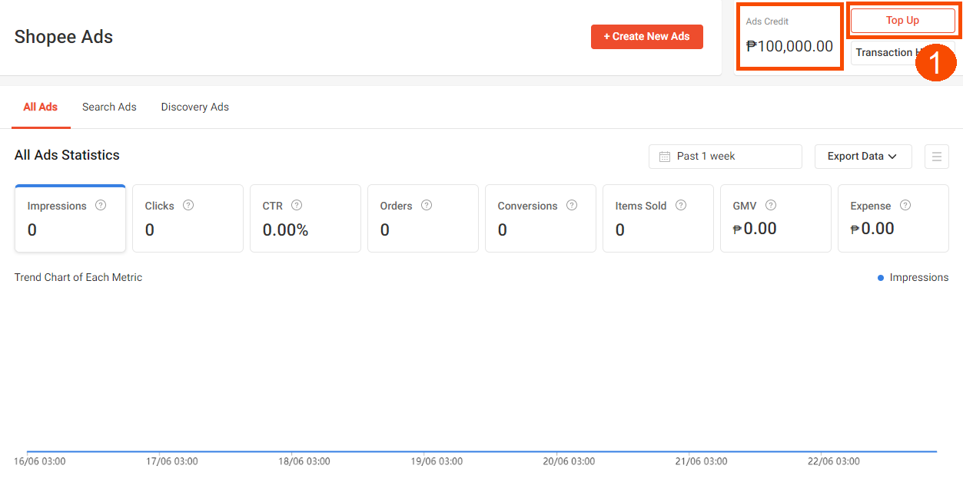Open the Export Data dropdown
The image size is (963, 479).
coord(863,157)
